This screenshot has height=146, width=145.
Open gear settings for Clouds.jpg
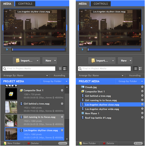pos(142,87)
